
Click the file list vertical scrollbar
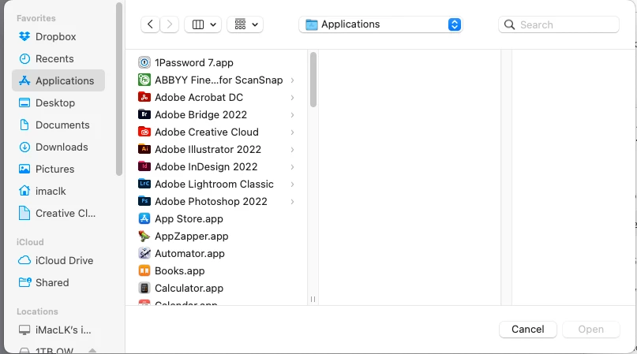[x=313, y=80]
